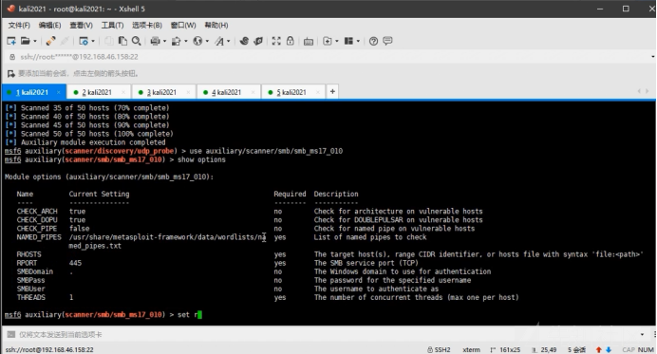Image resolution: width=657 pixels, height=354 pixels.
Task: Click the keyboard mapping icon
Action: point(309,41)
